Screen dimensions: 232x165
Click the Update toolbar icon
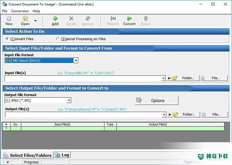(x=87, y=21)
